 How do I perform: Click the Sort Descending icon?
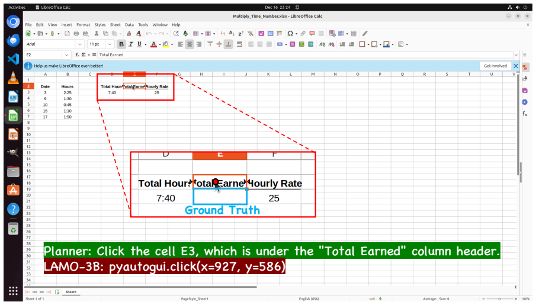click(241, 34)
